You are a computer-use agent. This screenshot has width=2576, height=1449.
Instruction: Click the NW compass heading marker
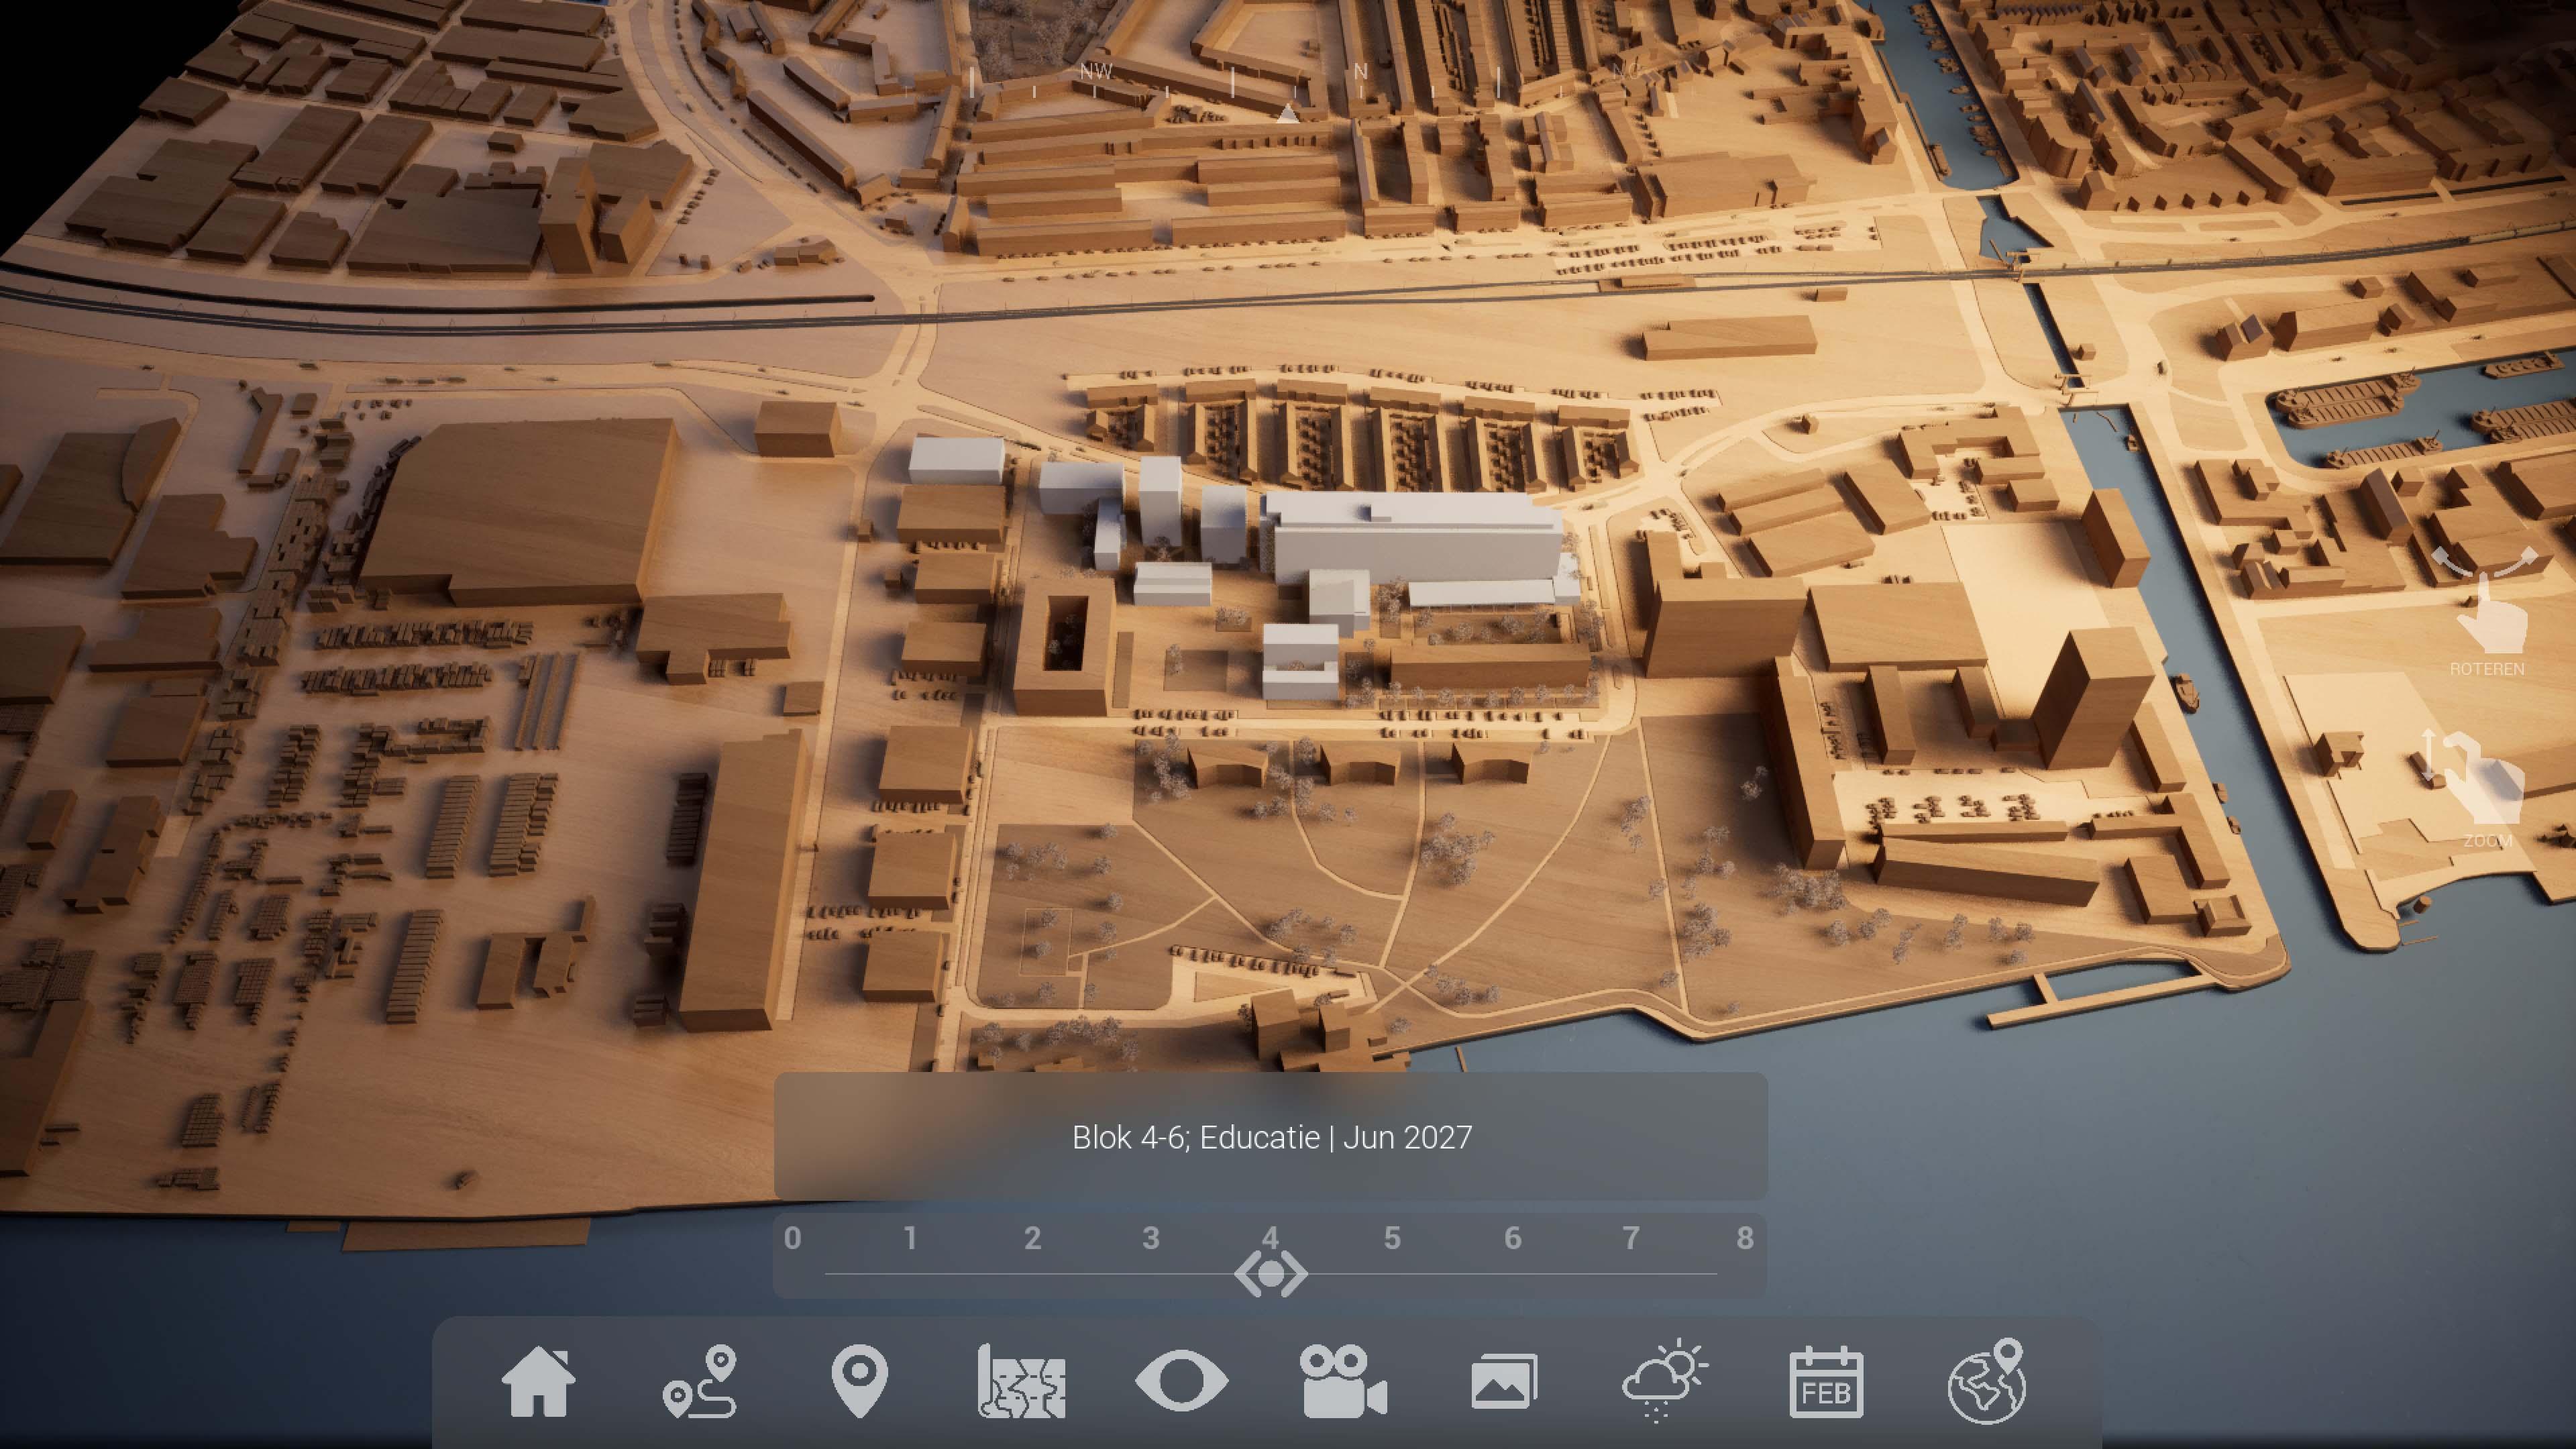pos(1096,72)
